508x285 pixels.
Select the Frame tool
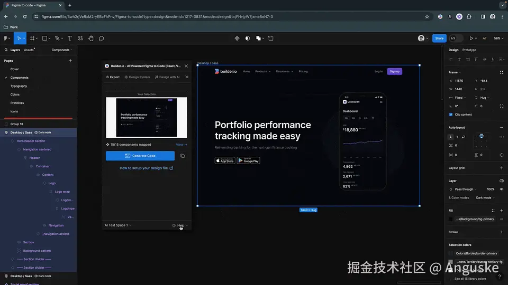pyautogui.click(x=32, y=38)
